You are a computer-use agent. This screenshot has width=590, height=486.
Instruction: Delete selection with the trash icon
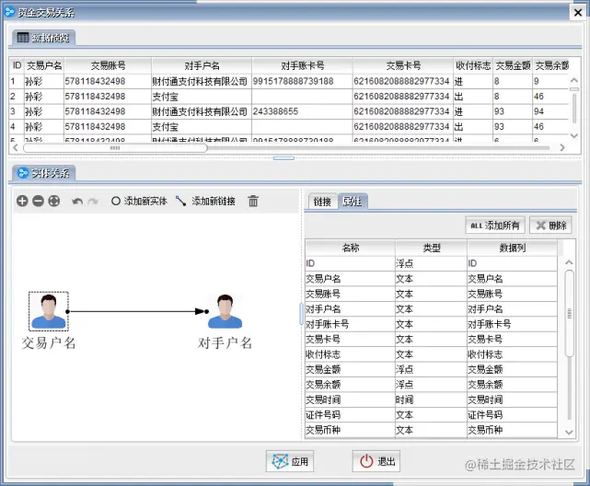point(253,202)
